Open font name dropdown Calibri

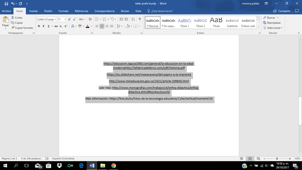[56, 19]
